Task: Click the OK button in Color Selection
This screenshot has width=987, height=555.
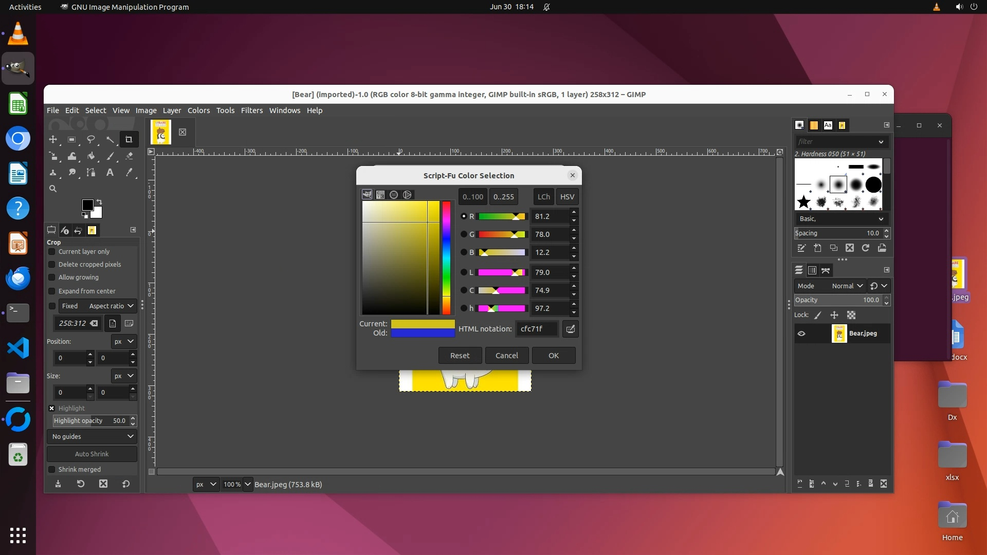Action: point(553,356)
